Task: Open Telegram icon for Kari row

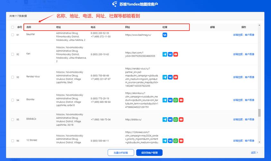Action: click(x=165, y=54)
